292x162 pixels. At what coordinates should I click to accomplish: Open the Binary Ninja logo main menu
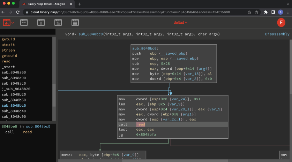[x=7, y=23]
